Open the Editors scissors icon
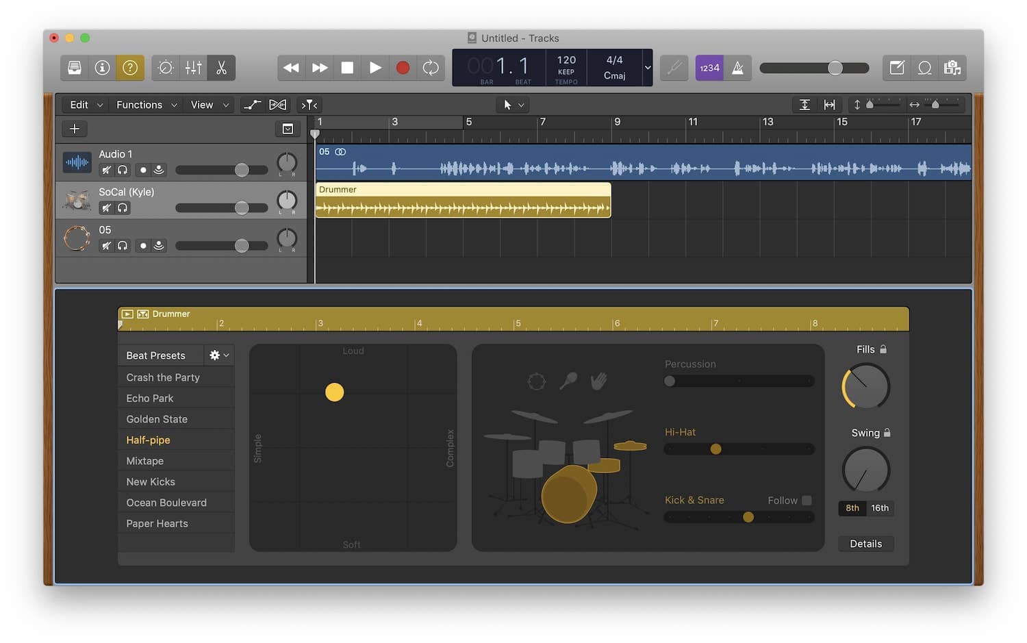This screenshot has height=643, width=1027. pyautogui.click(x=220, y=67)
